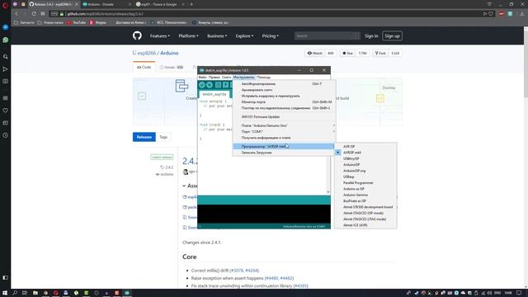Open WhatsApp in the Opera sidebar
Screen dimensions: 528x297
tap(6, 40)
